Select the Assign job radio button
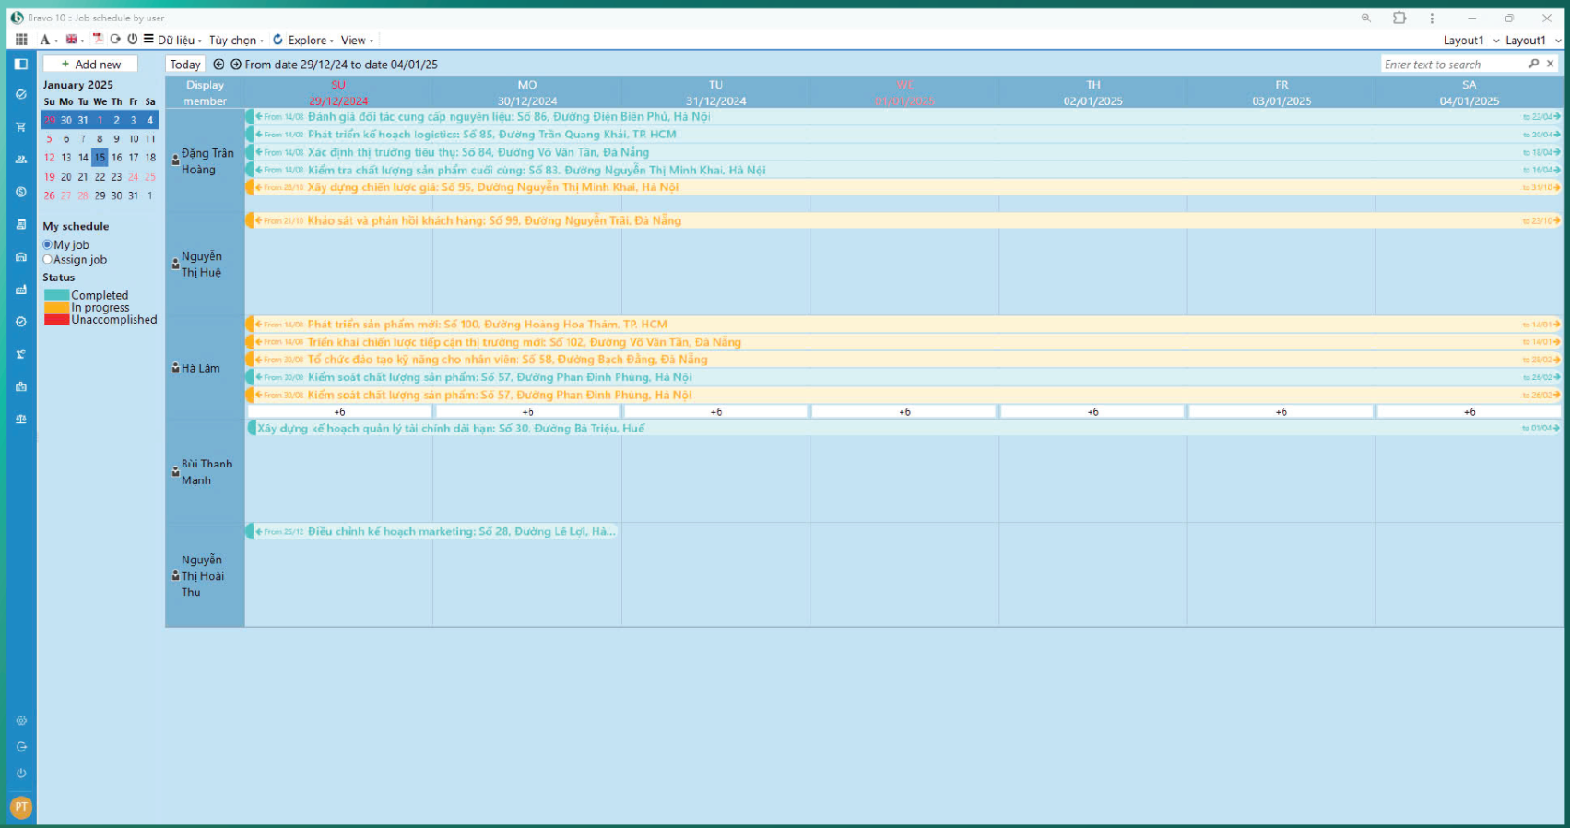The width and height of the screenshot is (1570, 828). coord(48,260)
